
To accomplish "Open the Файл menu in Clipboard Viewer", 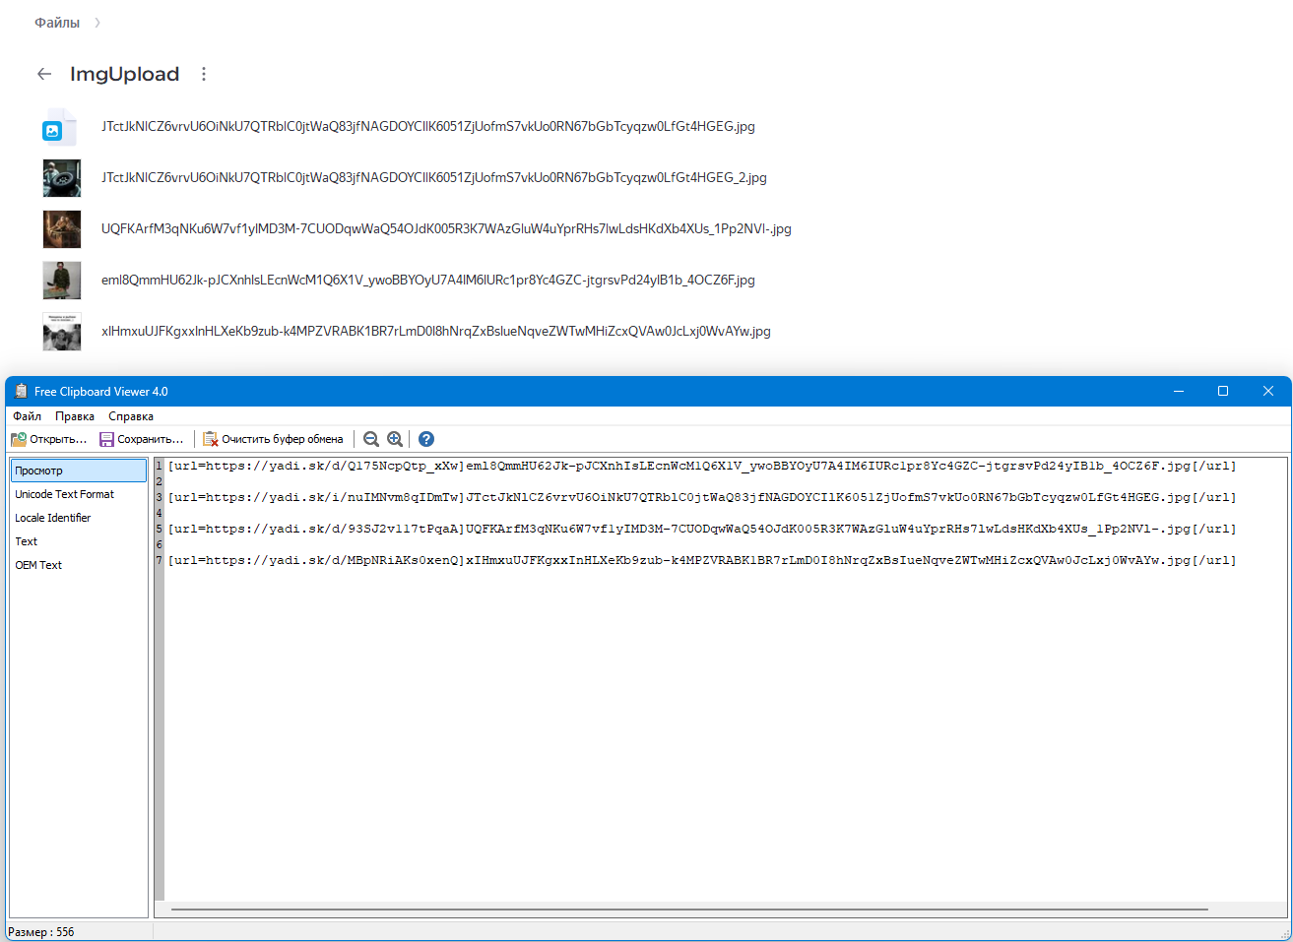I will point(27,416).
